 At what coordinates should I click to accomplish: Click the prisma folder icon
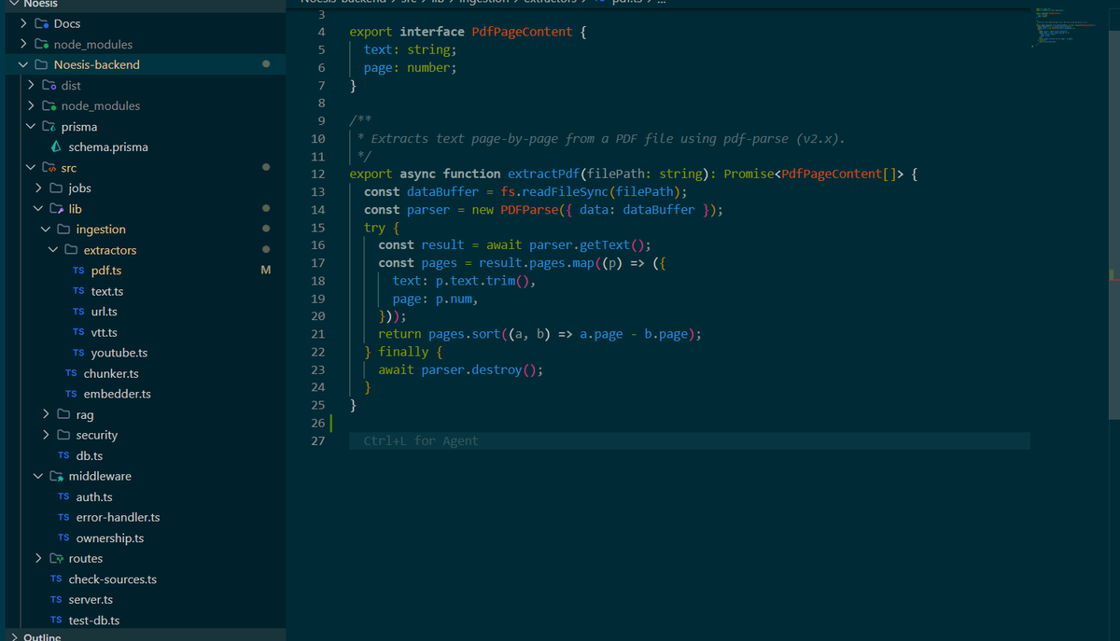click(x=49, y=126)
